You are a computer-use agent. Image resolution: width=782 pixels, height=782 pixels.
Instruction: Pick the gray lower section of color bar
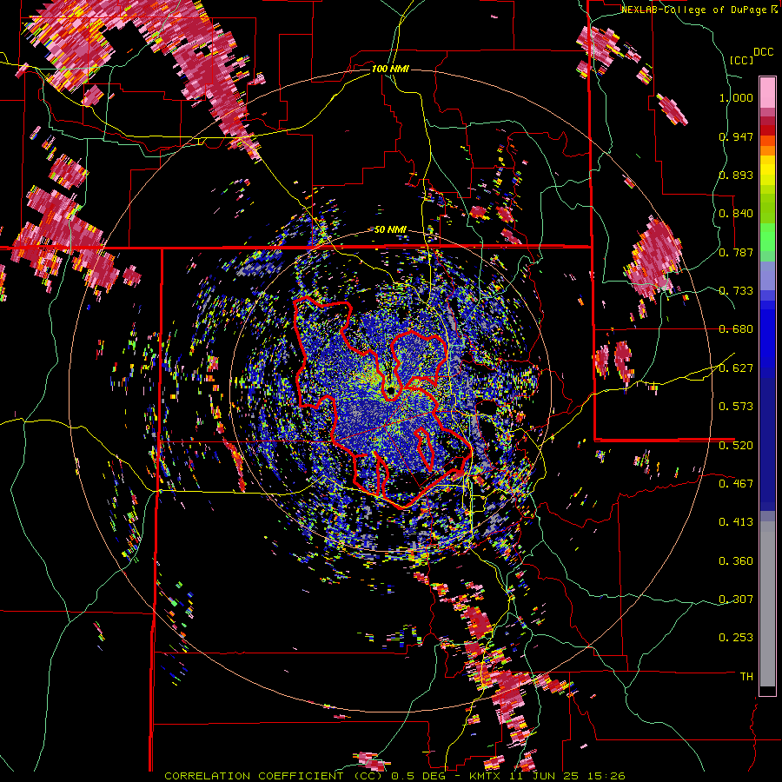[767, 604]
